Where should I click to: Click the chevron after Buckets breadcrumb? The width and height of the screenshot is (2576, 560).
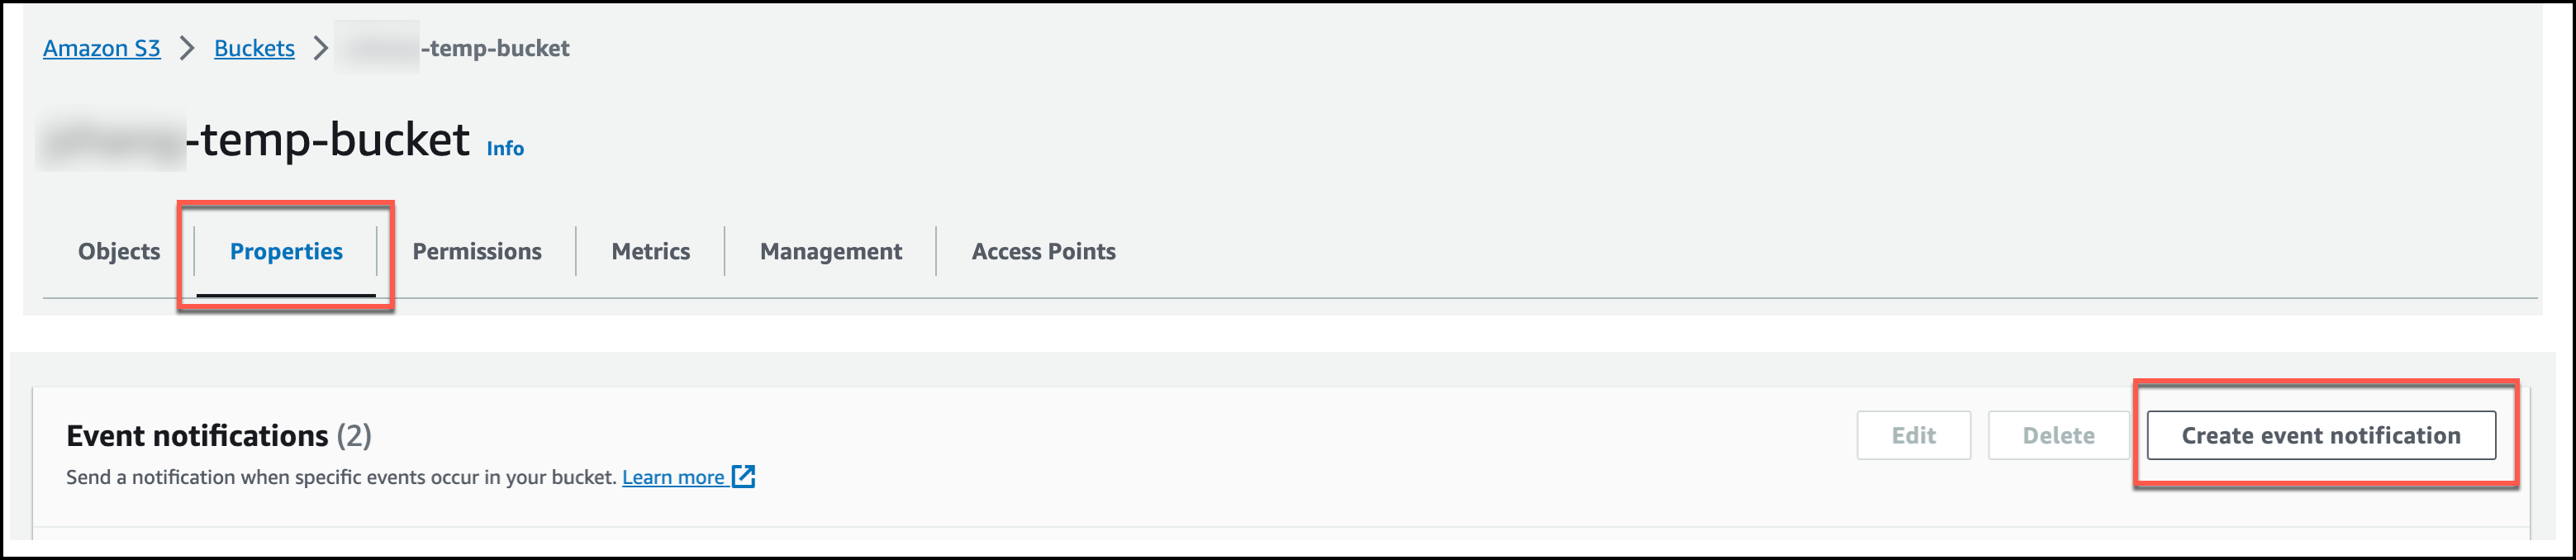[320, 48]
